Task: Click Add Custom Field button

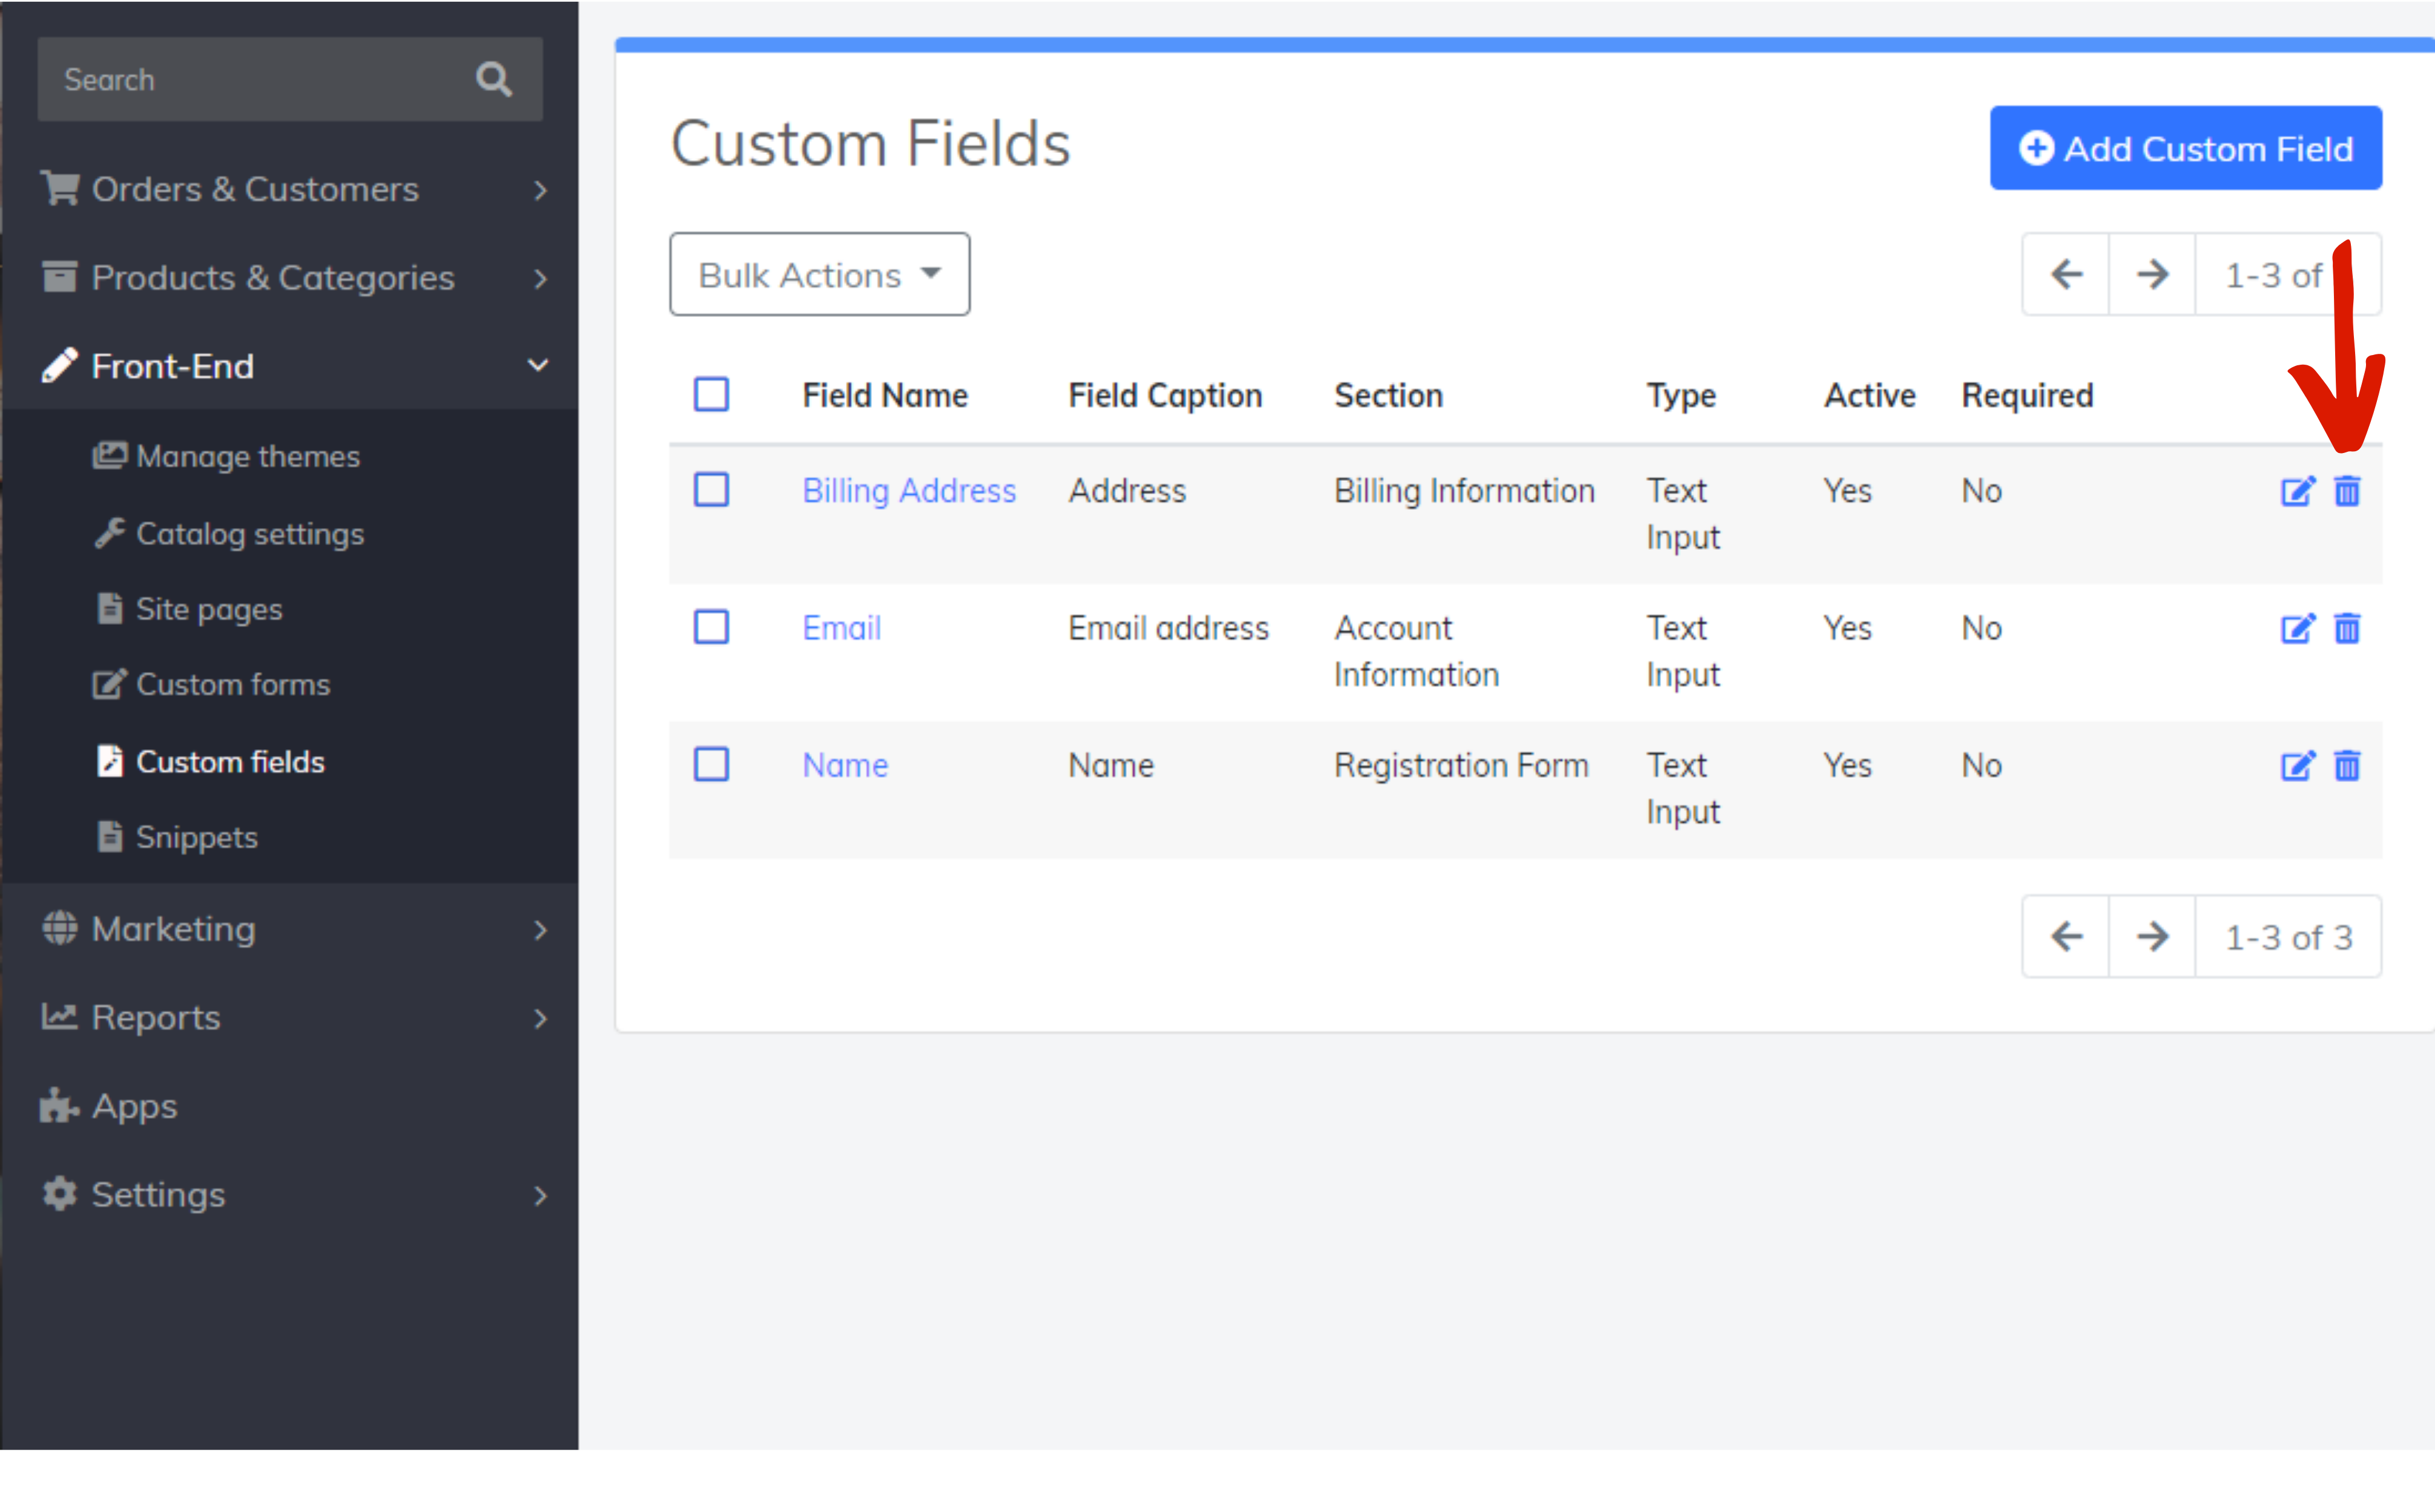Action: click(2185, 149)
